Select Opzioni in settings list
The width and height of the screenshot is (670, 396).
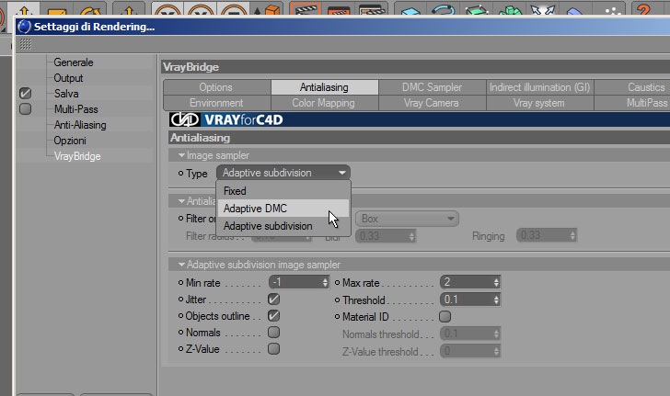[70, 141]
